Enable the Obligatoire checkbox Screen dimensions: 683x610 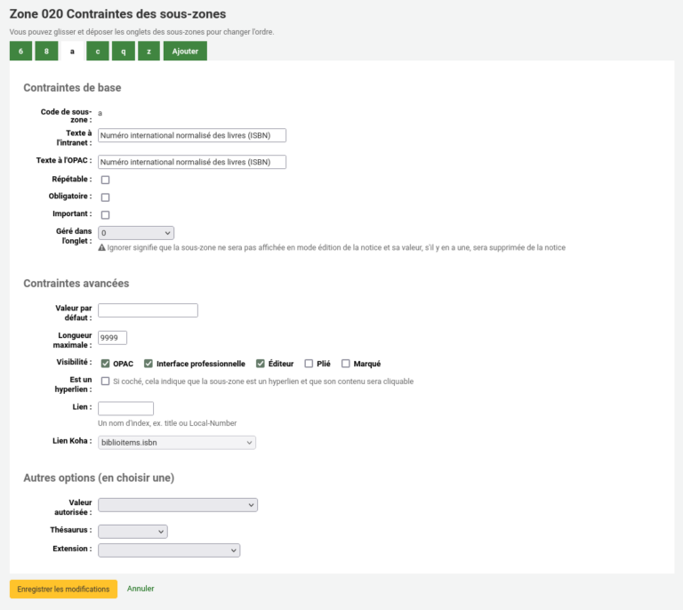tap(106, 197)
